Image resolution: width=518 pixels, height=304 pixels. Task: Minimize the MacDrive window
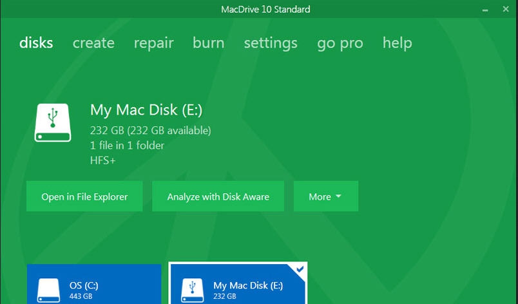[x=485, y=10]
